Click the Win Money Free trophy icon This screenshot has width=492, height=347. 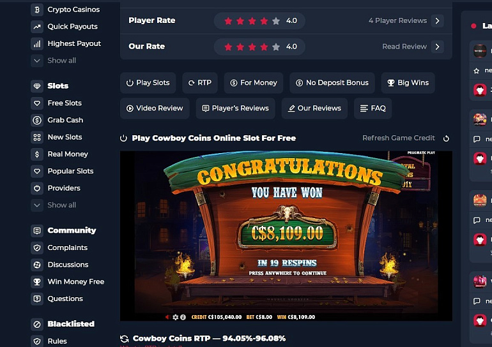[x=37, y=281]
